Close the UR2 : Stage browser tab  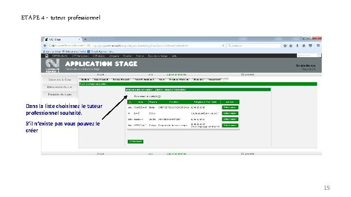(79, 39)
